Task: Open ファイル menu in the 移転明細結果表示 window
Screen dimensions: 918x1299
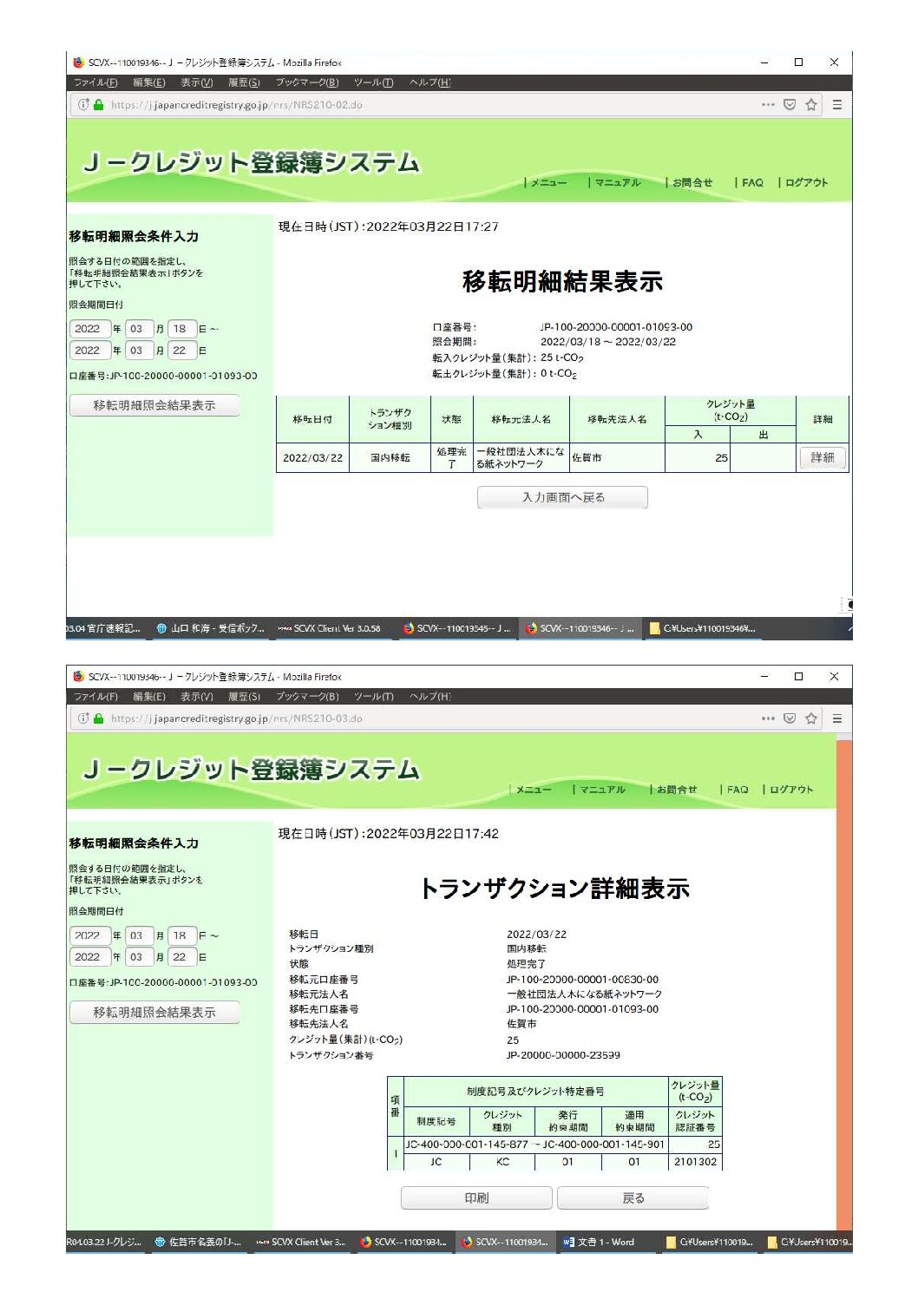Action: (x=95, y=82)
